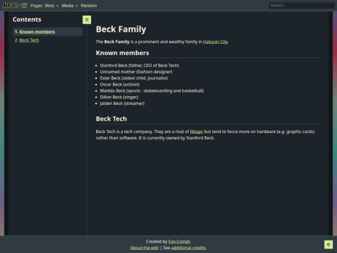Toggle the Contents sidebar with the list icon
This screenshot has width=337, height=253.
[x=87, y=20]
